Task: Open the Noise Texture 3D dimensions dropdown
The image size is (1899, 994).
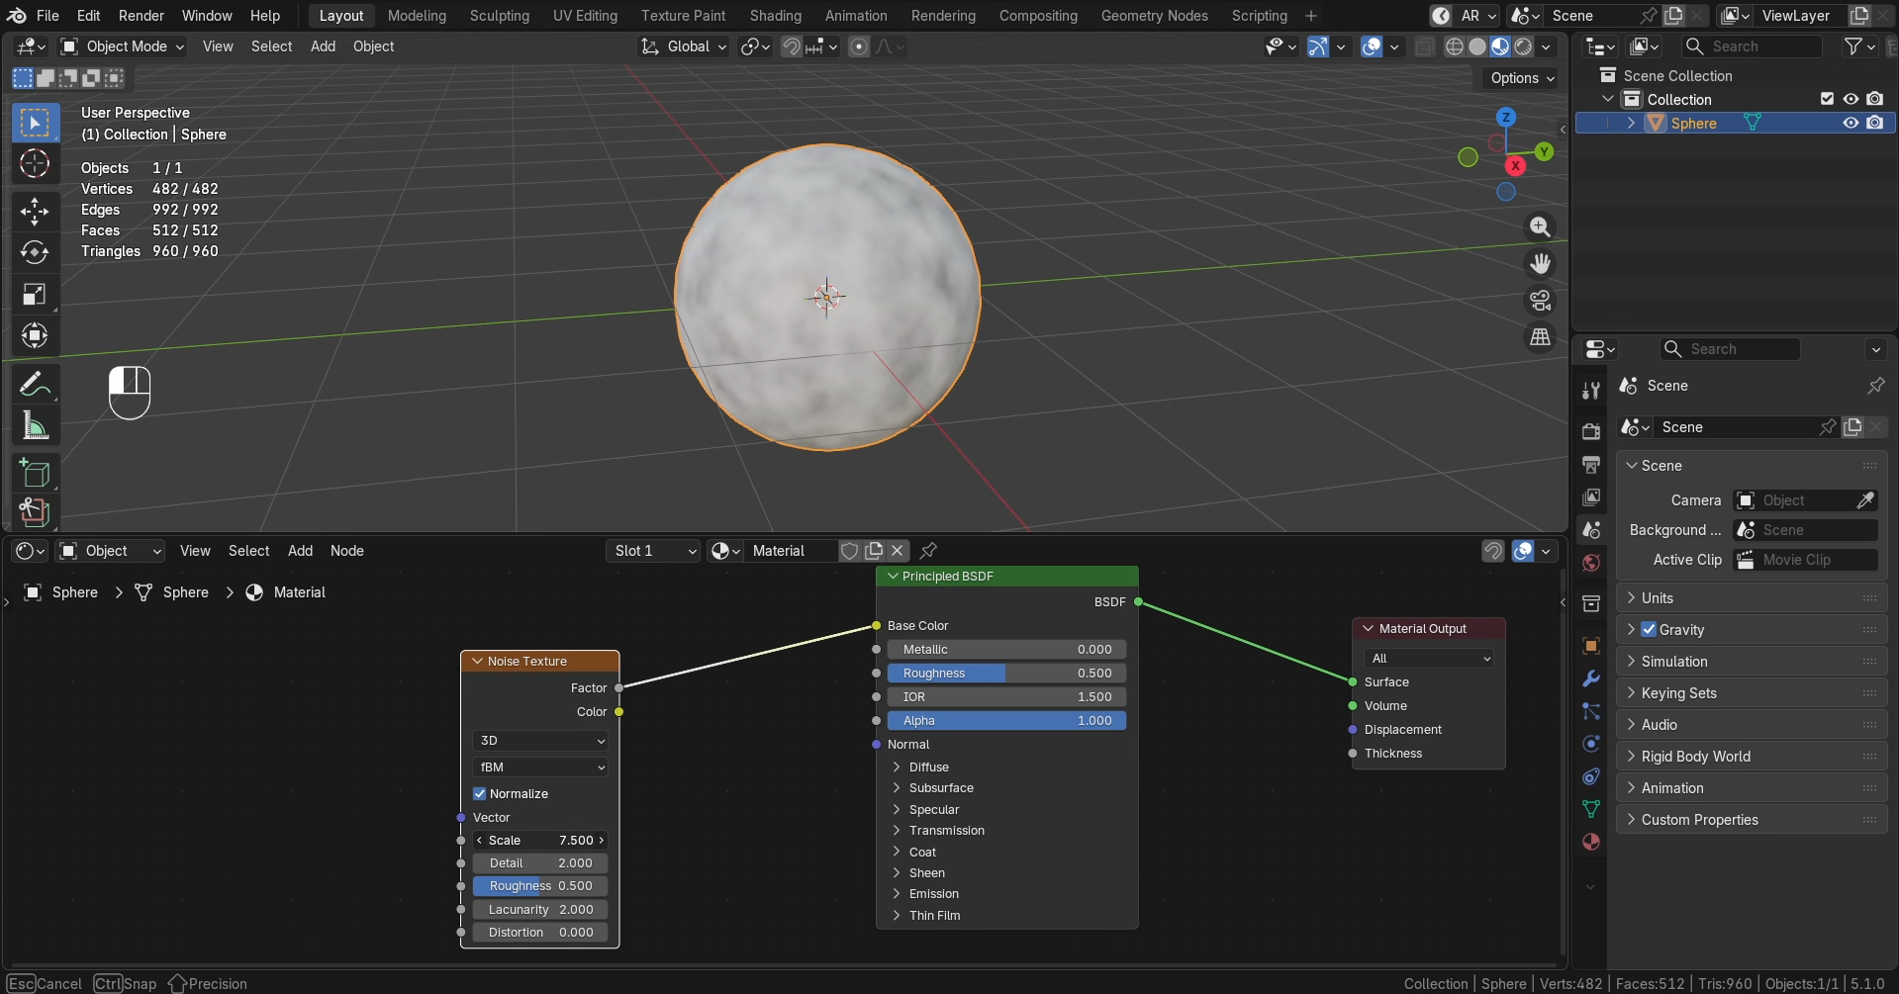Action: (540, 741)
